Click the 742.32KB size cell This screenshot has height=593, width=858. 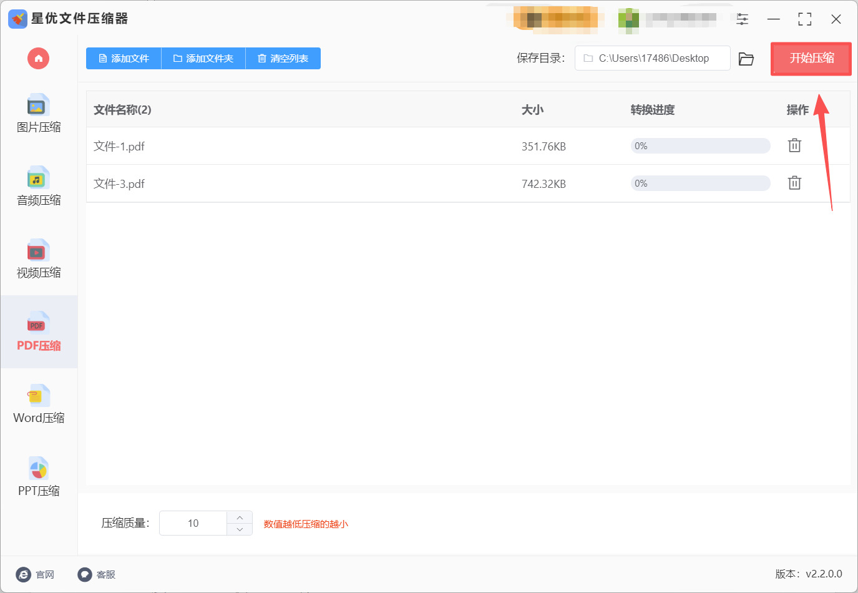click(x=544, y=184)
